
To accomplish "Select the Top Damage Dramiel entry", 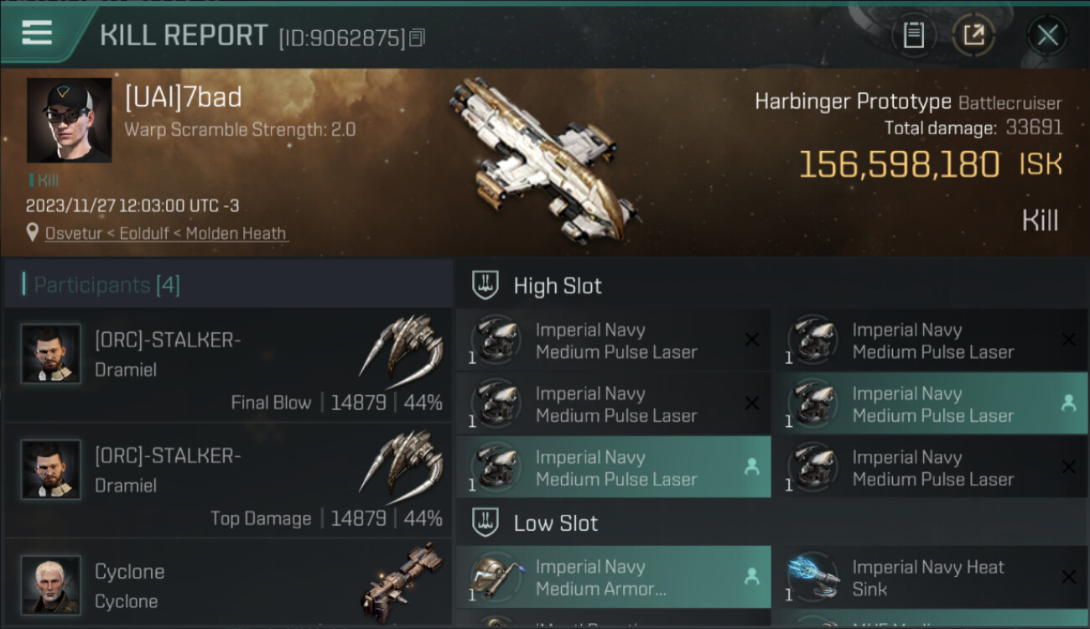I will coord(226,481).
